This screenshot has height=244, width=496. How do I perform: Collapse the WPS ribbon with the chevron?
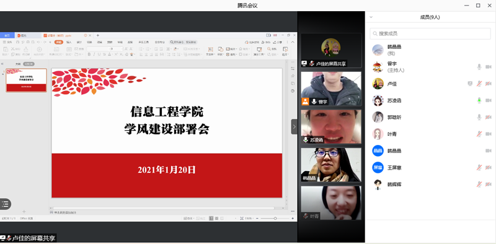click(293, 42)
